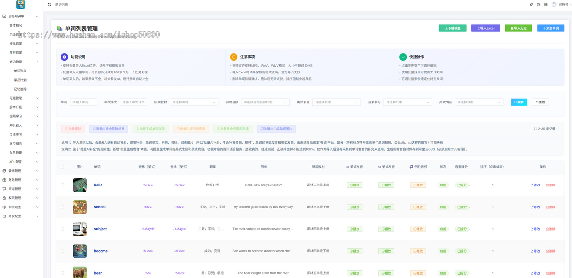Viewport: 572px width, 278px height.
Task: Select the checkbox next to subject row
Action: click(62, 229)
